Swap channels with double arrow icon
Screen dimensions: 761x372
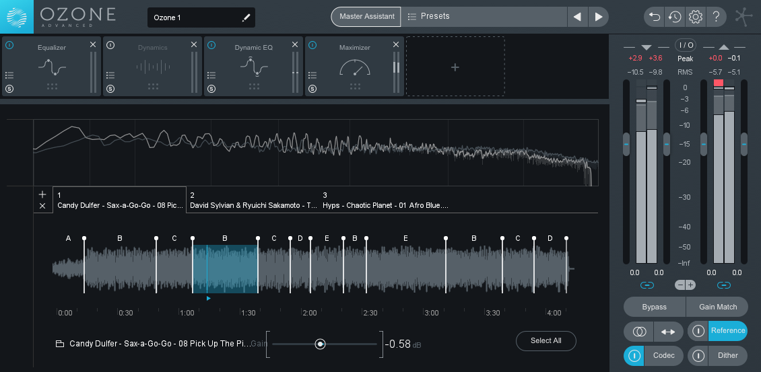[x=668, y=332]
